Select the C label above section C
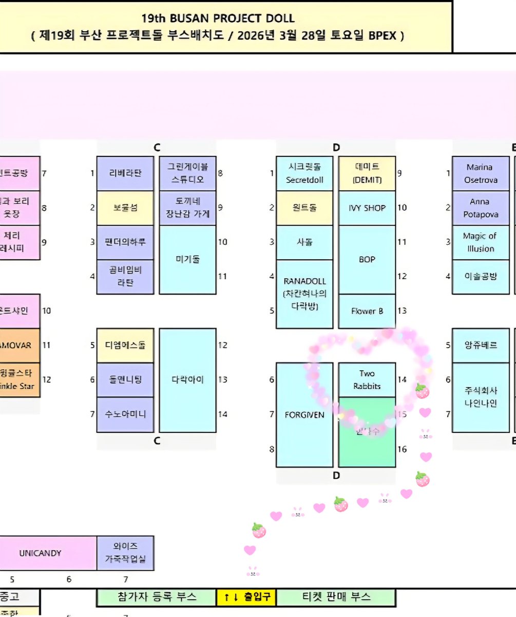The height and width of the screenshot is (617, 516). (157, 148)
